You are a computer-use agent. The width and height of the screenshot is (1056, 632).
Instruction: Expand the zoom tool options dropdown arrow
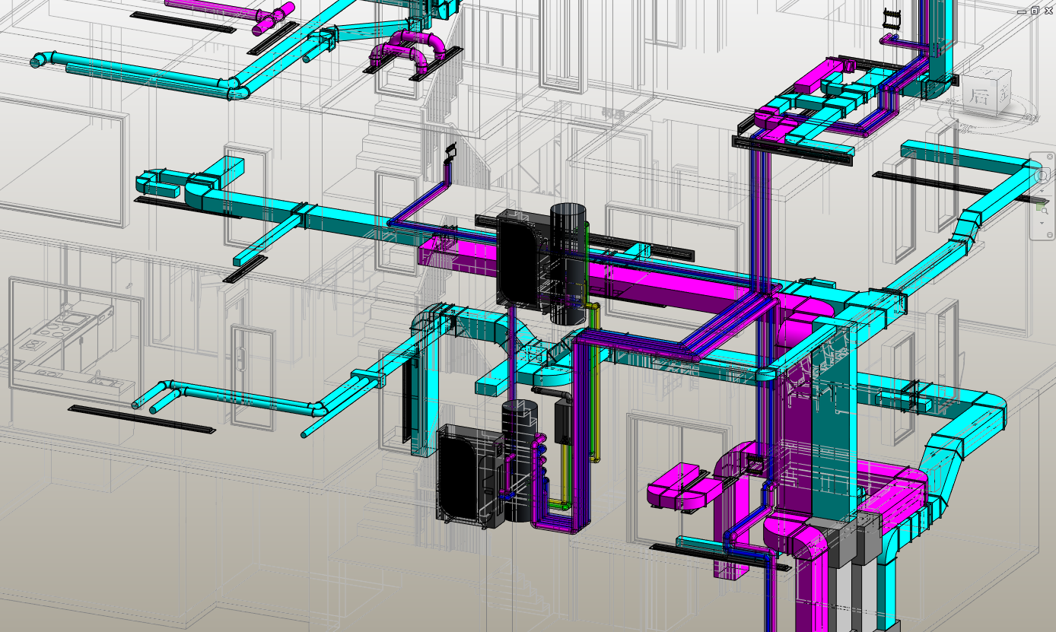tap(1042, 223)
